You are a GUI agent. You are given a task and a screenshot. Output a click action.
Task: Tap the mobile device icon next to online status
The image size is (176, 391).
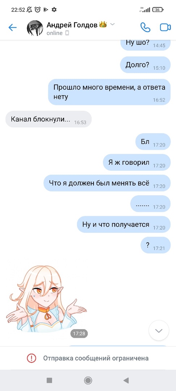coord(67,33)
